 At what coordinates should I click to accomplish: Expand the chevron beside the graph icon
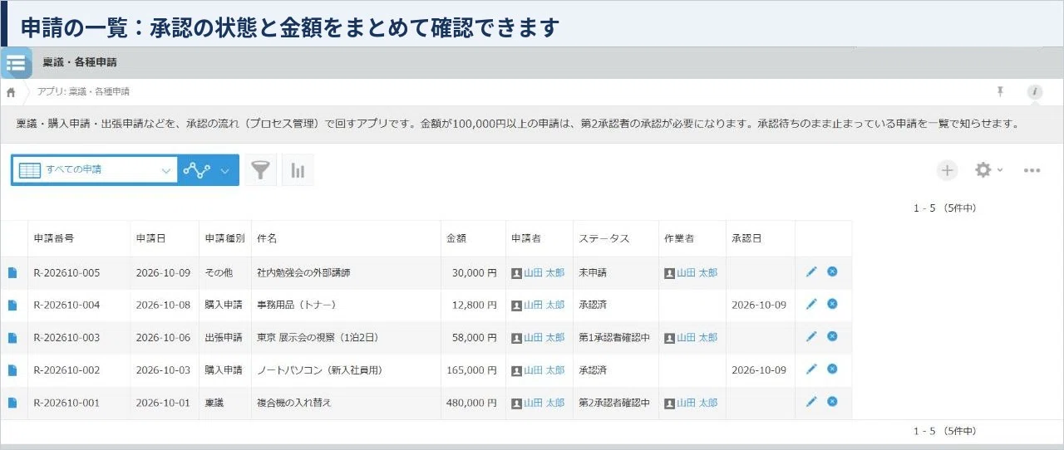224,170
